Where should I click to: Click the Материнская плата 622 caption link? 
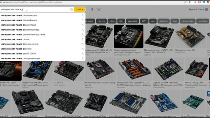pyautogui.click(x=185, y=50)
